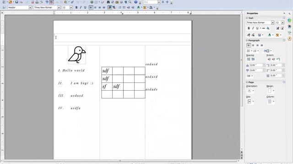Image resolution: width=293 pixels, height=164 pixels.
Task: Toggle Italic in the formatting toolbar
Action: (81, 7)
